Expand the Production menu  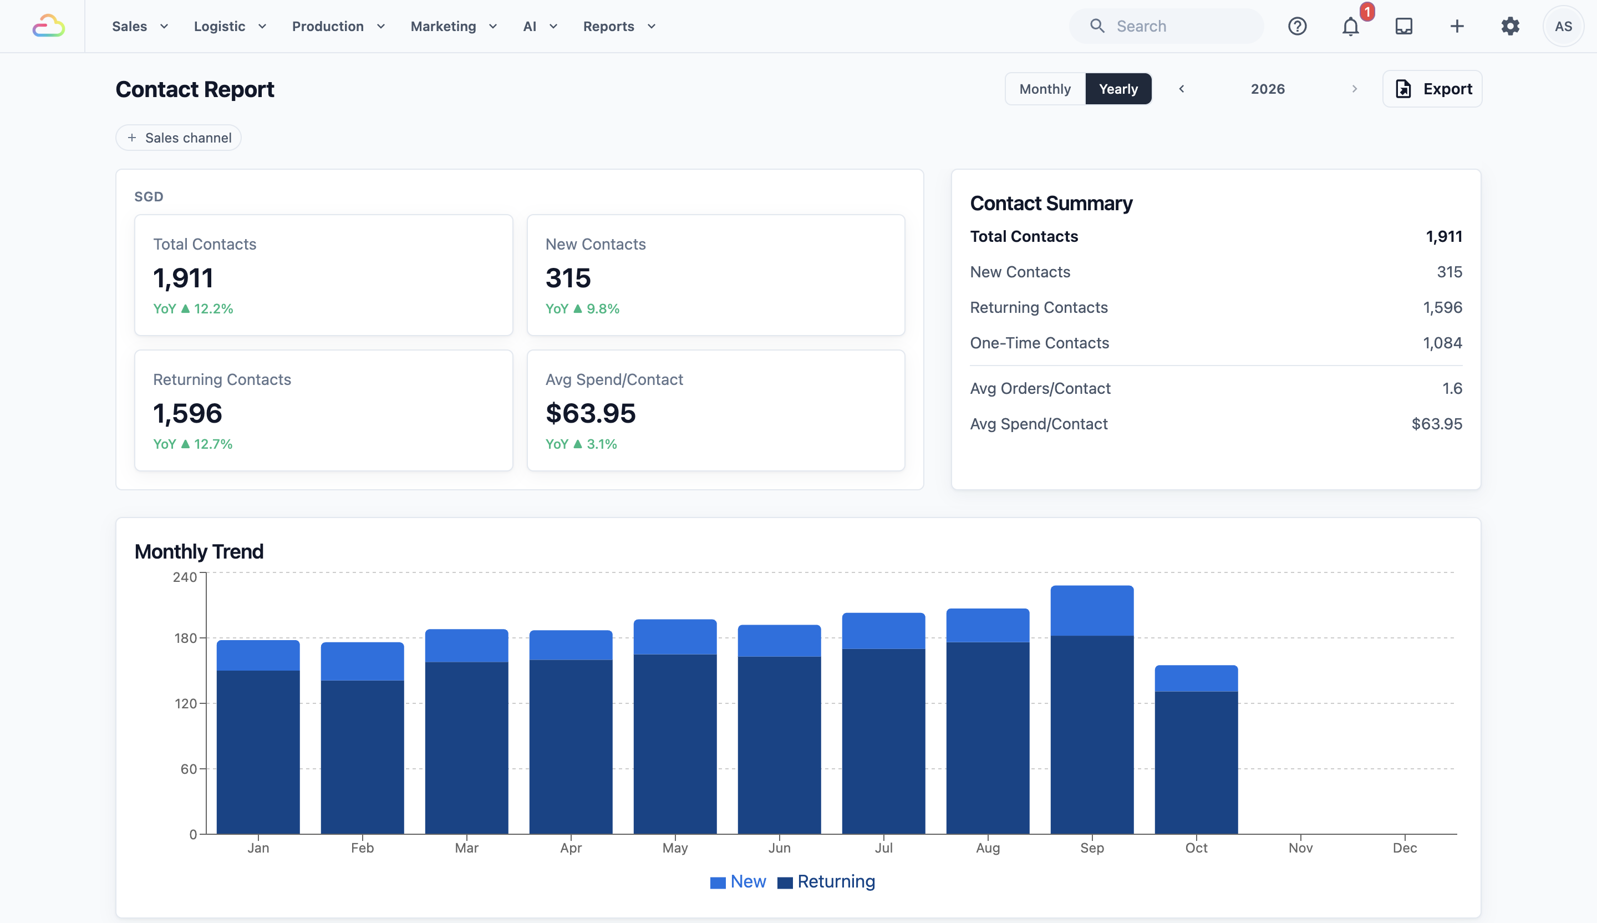pos(338,26)
